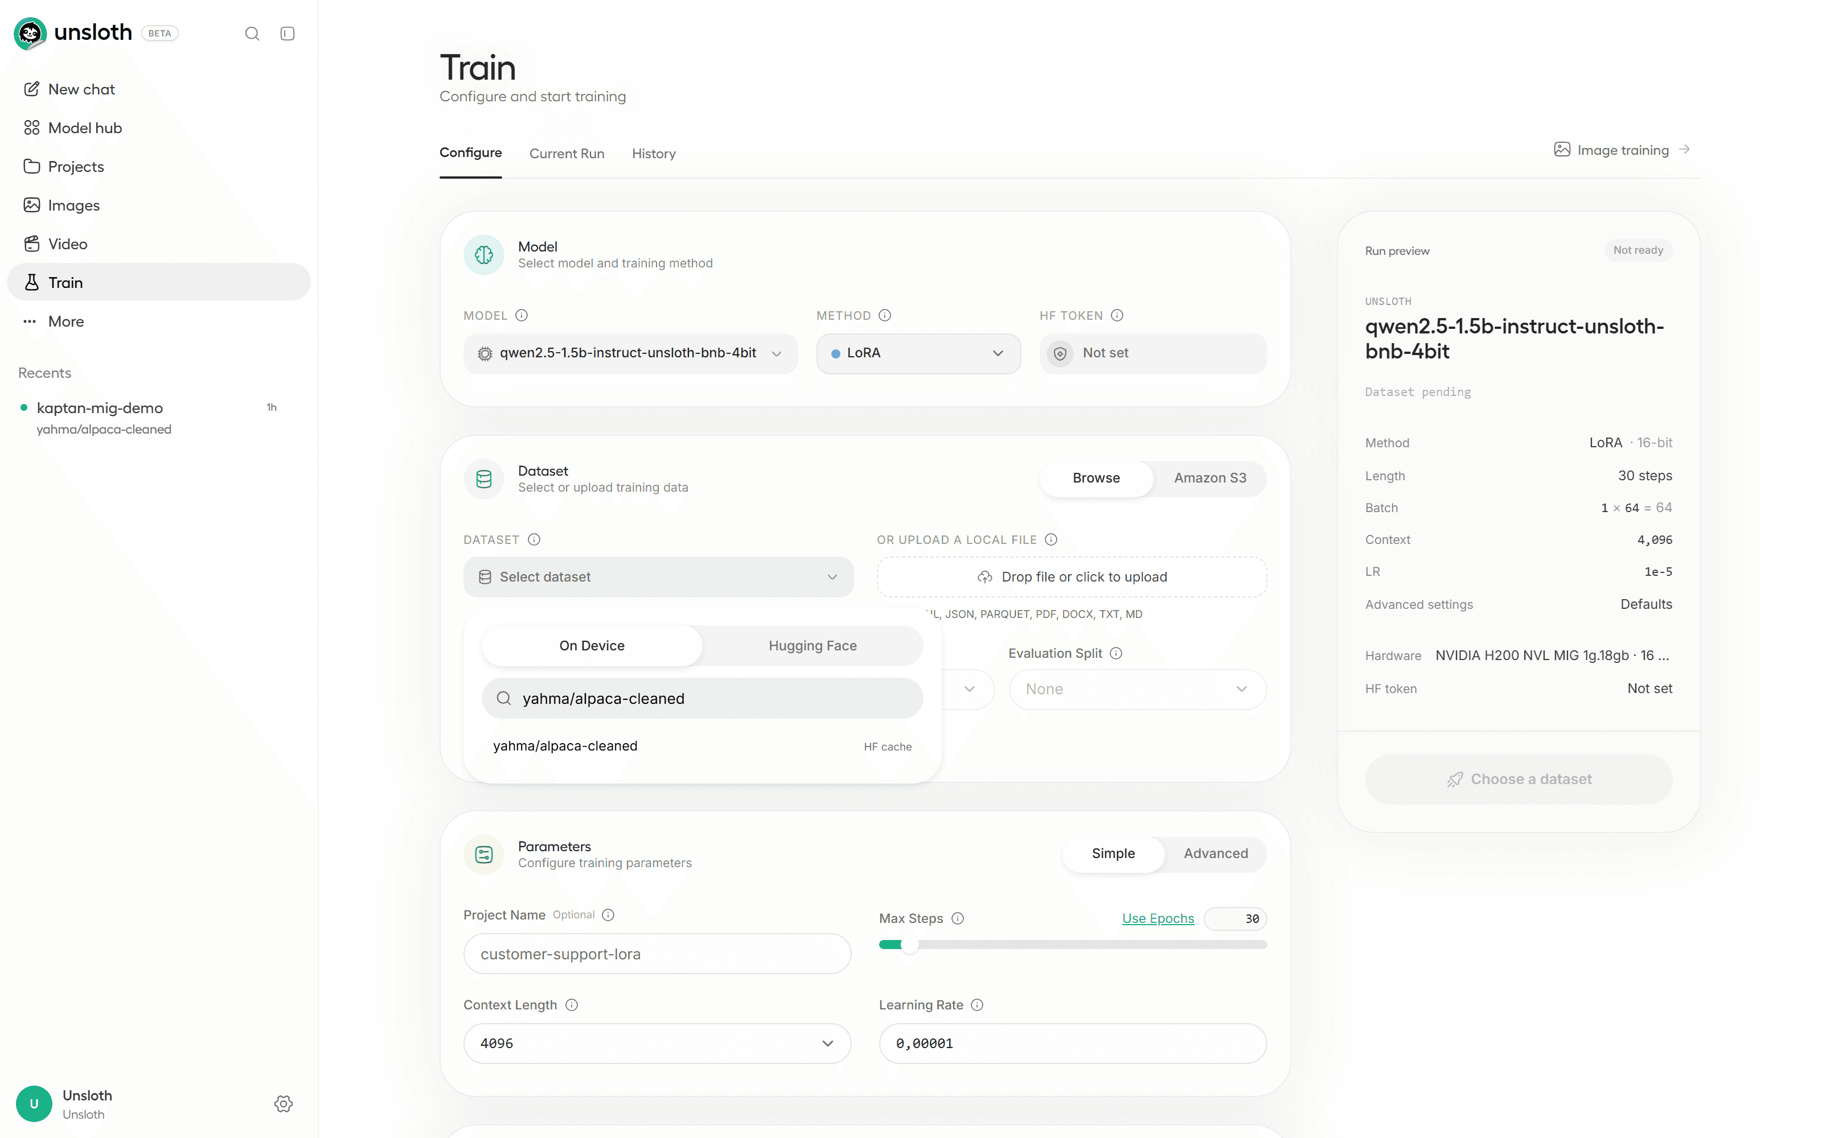The image size is (1822, 1138).
Task: Open Projects in sidebar
Action: (x=158, y=166)
